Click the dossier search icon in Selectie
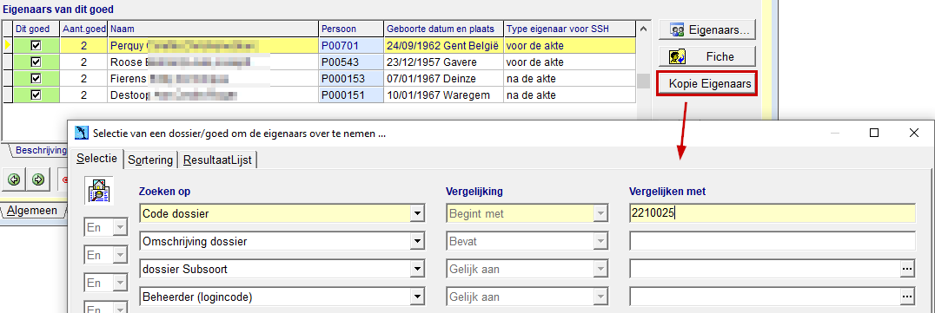This screenshot has width=935, height=313. pos(98,191)
